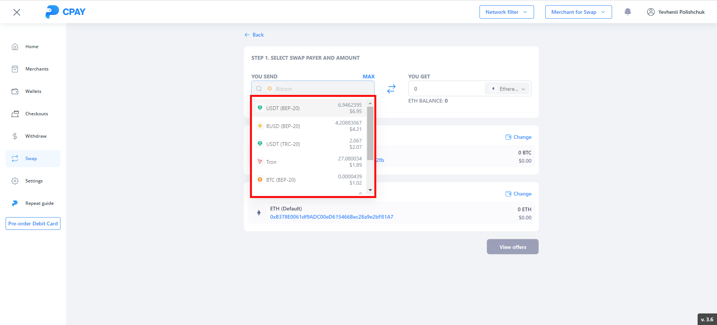This screenshot has height=325, width=717.
Task: Click the swap direction arrows icon
Action: 391,89
